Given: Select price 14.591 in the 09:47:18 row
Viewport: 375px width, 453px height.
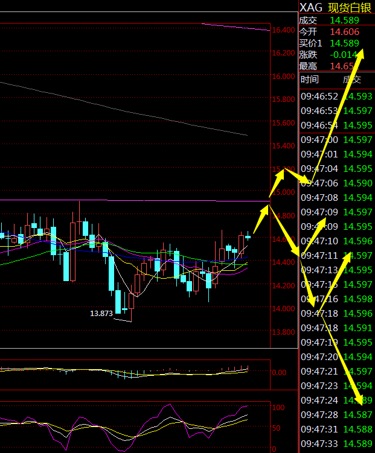Looking at the screenshot, I should pos(357,328).
